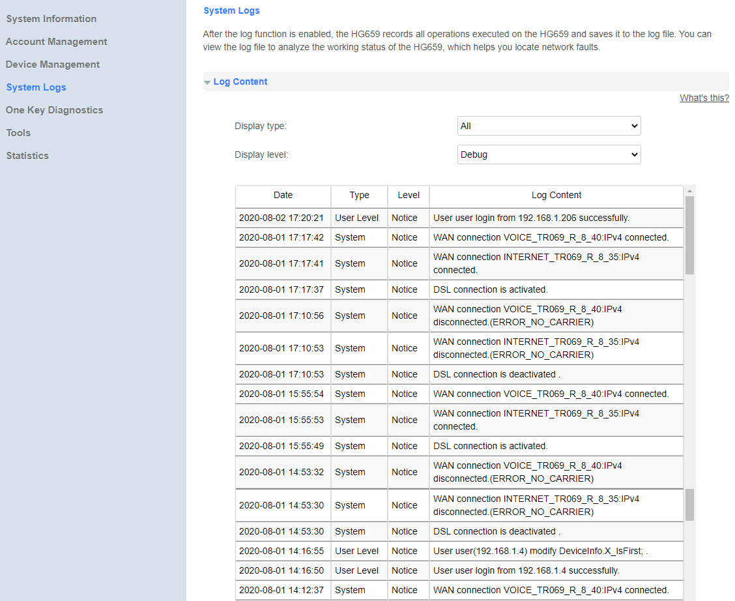Select the 2020-08-01 15:55:53 date cell
The width and height of the screenshot is (735, 601).
click(283, 420)
